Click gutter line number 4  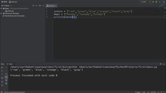point(47,17)
